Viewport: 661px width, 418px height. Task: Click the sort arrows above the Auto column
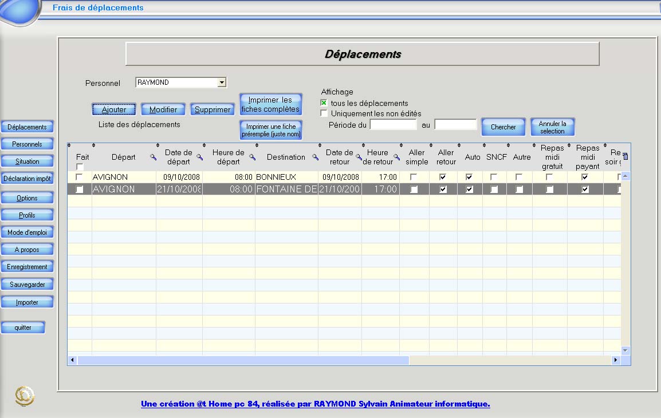click(x=459, y=145)
